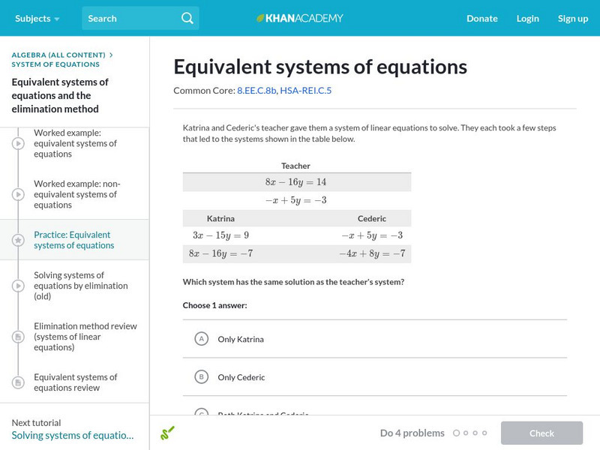Click the Khan Academy logo
The height and width of the screenshot is (450, 600).
(300, 18)
